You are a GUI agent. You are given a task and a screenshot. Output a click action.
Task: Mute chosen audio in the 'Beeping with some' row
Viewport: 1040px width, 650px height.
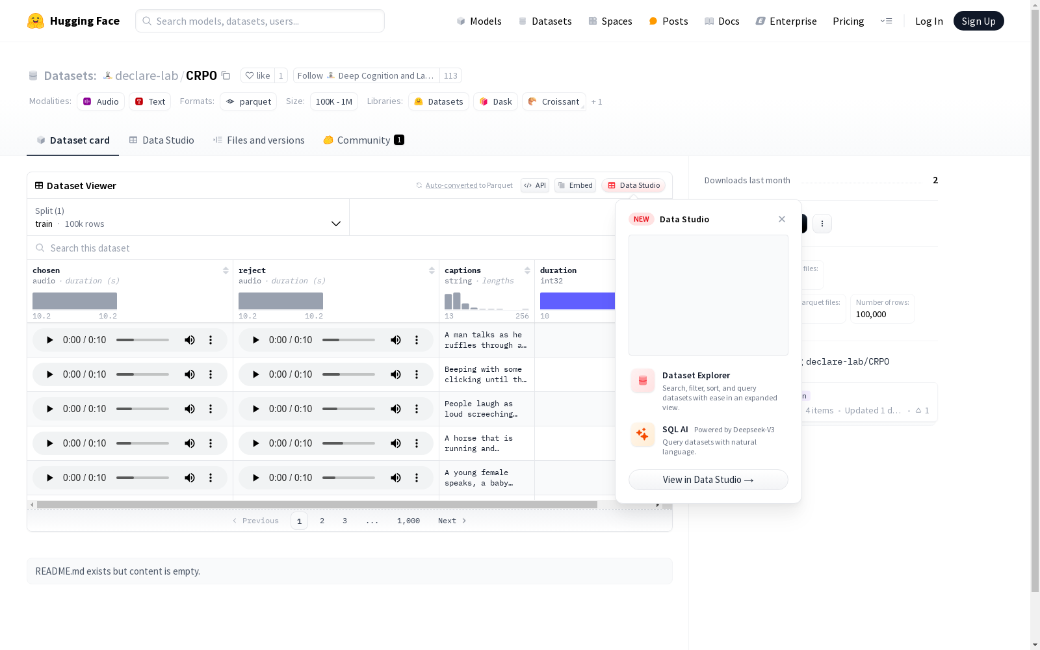[190, 374]
